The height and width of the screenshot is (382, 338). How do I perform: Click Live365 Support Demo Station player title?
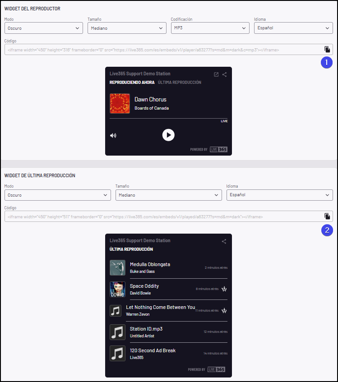click(140, 74)
